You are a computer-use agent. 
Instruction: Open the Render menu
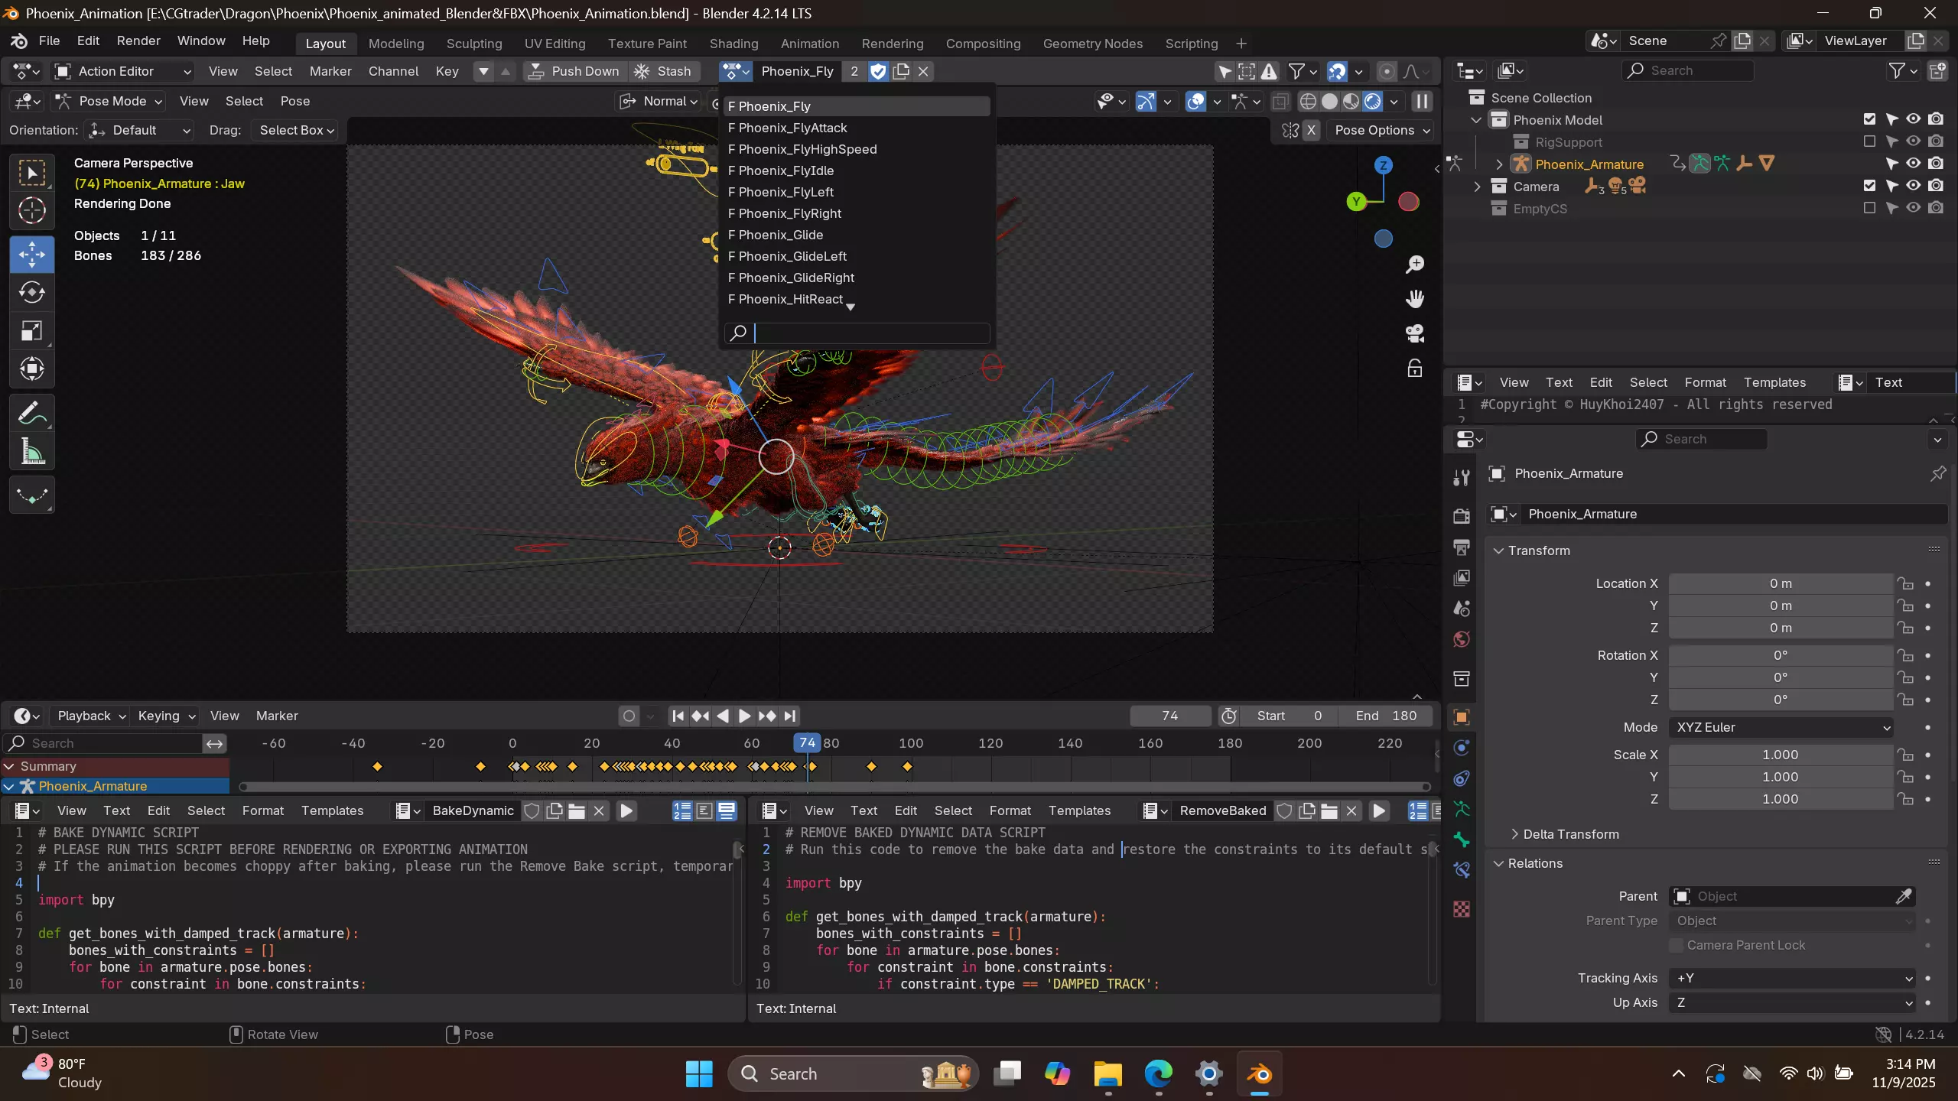pyautogui.click(x=138, y=41)
